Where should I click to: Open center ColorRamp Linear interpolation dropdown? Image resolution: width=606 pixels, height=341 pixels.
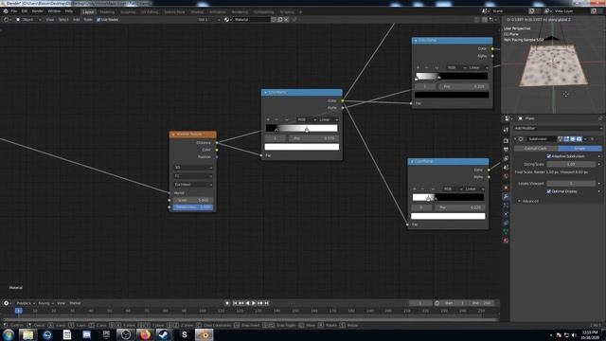point(329,119)
